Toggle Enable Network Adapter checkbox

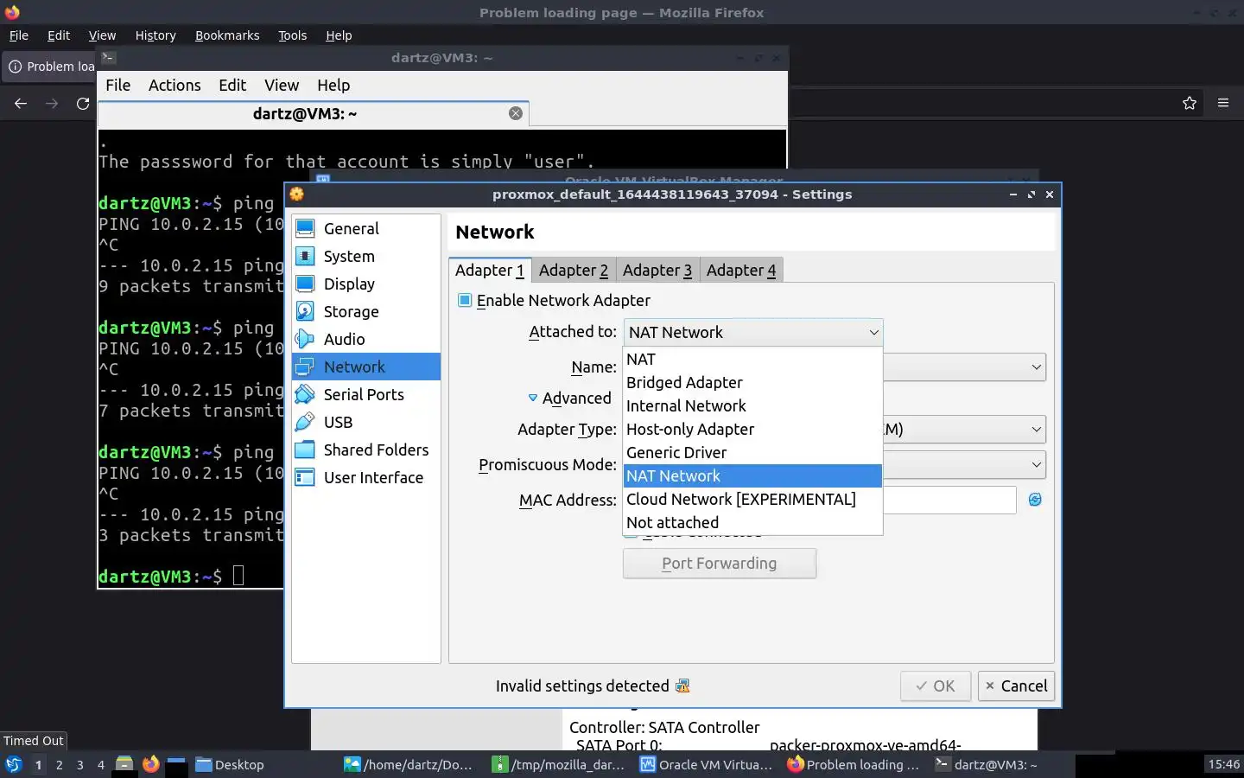[465, 300]
